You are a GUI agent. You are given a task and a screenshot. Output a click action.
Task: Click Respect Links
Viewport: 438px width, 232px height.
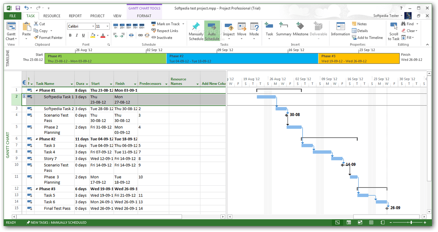[165, 31]
